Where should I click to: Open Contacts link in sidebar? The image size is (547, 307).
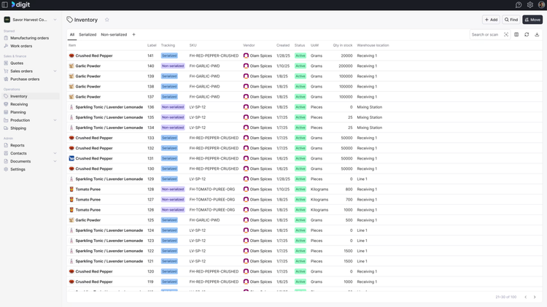pos(18,153)
